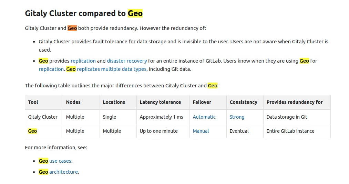Open the replicates multiple data types link

pyautogui.click(x=112, y=69)
